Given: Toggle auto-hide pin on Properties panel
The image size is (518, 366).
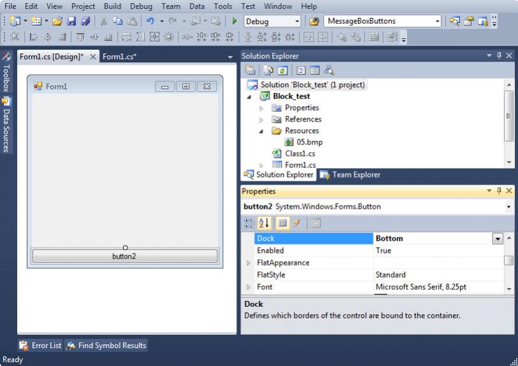Looking at the screenshot, I should tap(499, 191).
